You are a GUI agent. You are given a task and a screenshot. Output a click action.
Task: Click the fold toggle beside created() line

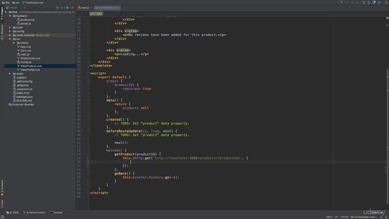tap(88, 120)
